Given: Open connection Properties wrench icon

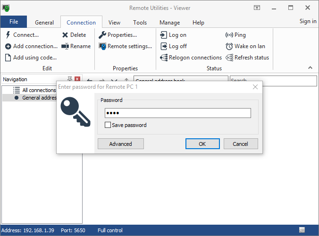Looking at the screenshot, I should (x=102, y=35).
